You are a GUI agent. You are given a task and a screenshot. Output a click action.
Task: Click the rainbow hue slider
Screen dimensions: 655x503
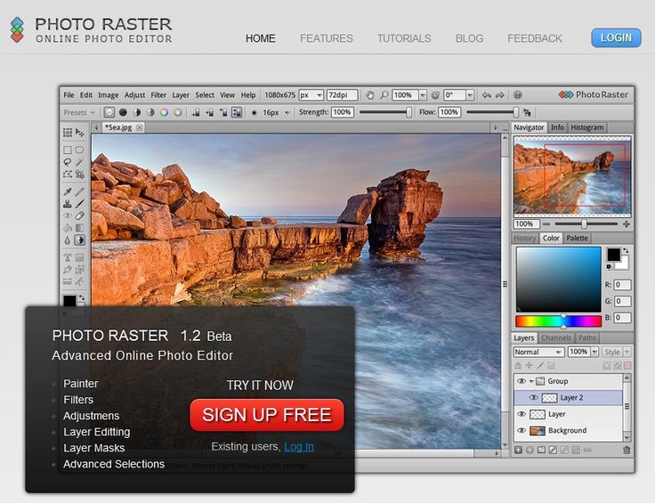click(x=558, y=320)
